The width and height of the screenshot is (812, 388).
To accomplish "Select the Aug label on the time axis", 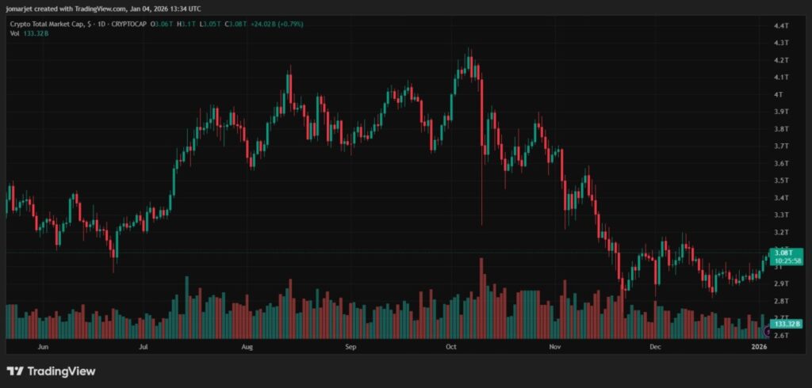I will click(247, 347).
